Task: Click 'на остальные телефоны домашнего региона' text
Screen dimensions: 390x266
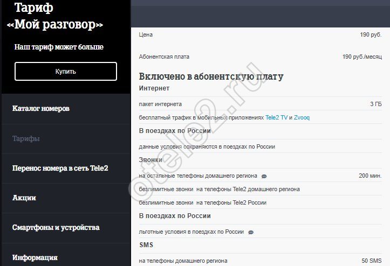Action: 198,176
